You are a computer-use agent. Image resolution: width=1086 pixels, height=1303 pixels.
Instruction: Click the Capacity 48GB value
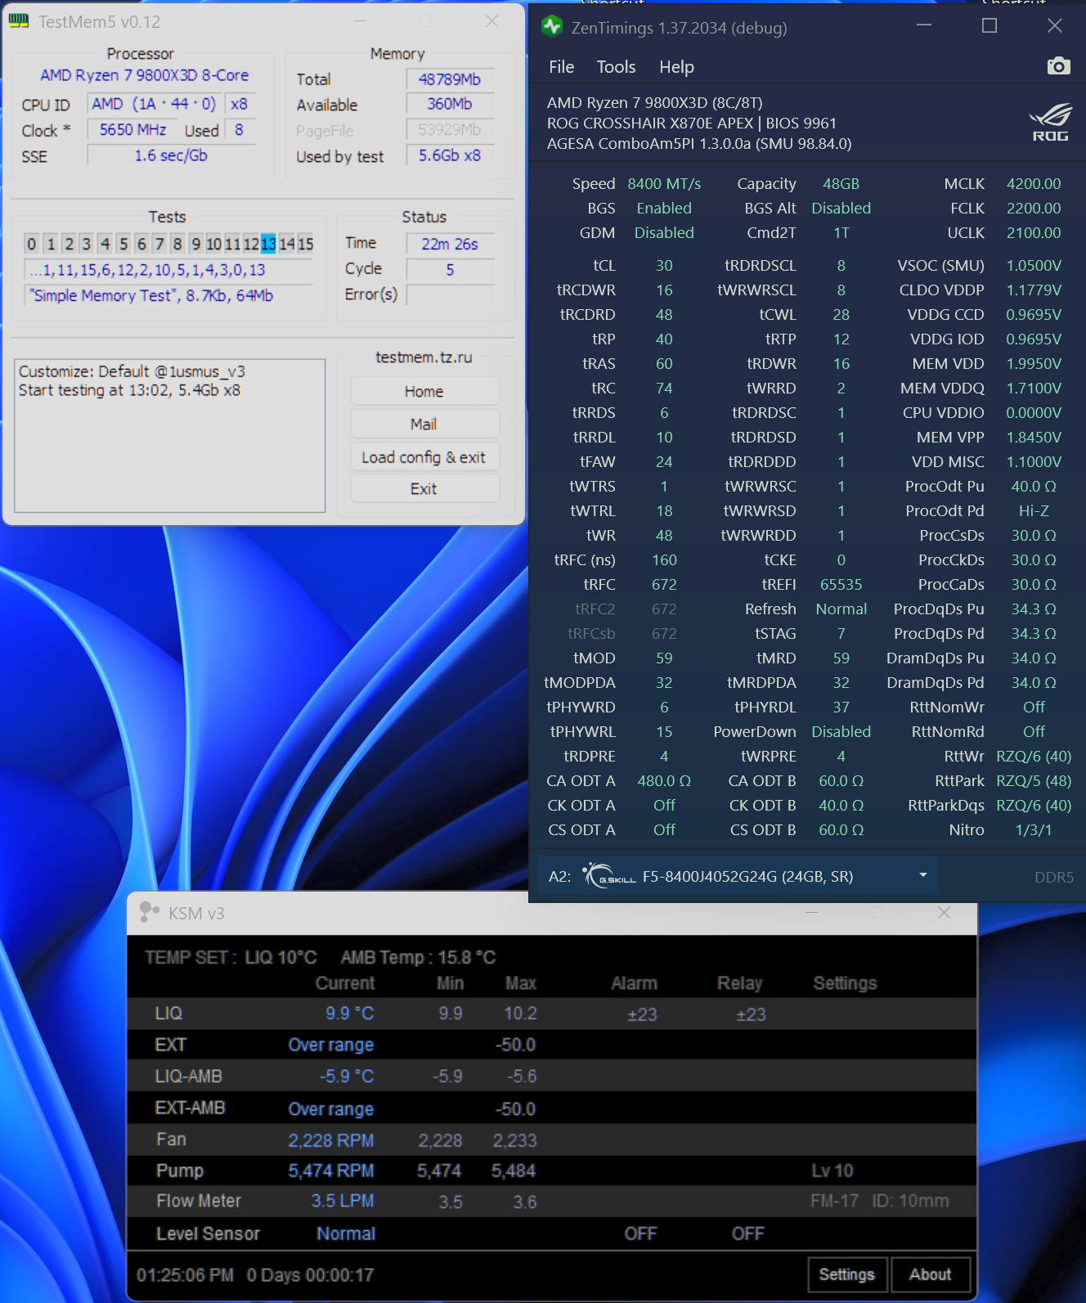coord(841,184)
